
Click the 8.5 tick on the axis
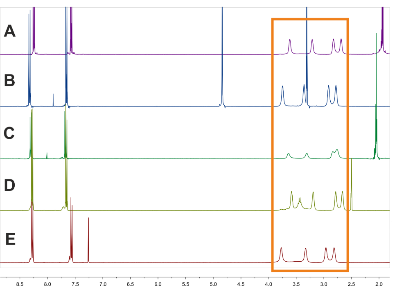point(20,283)
